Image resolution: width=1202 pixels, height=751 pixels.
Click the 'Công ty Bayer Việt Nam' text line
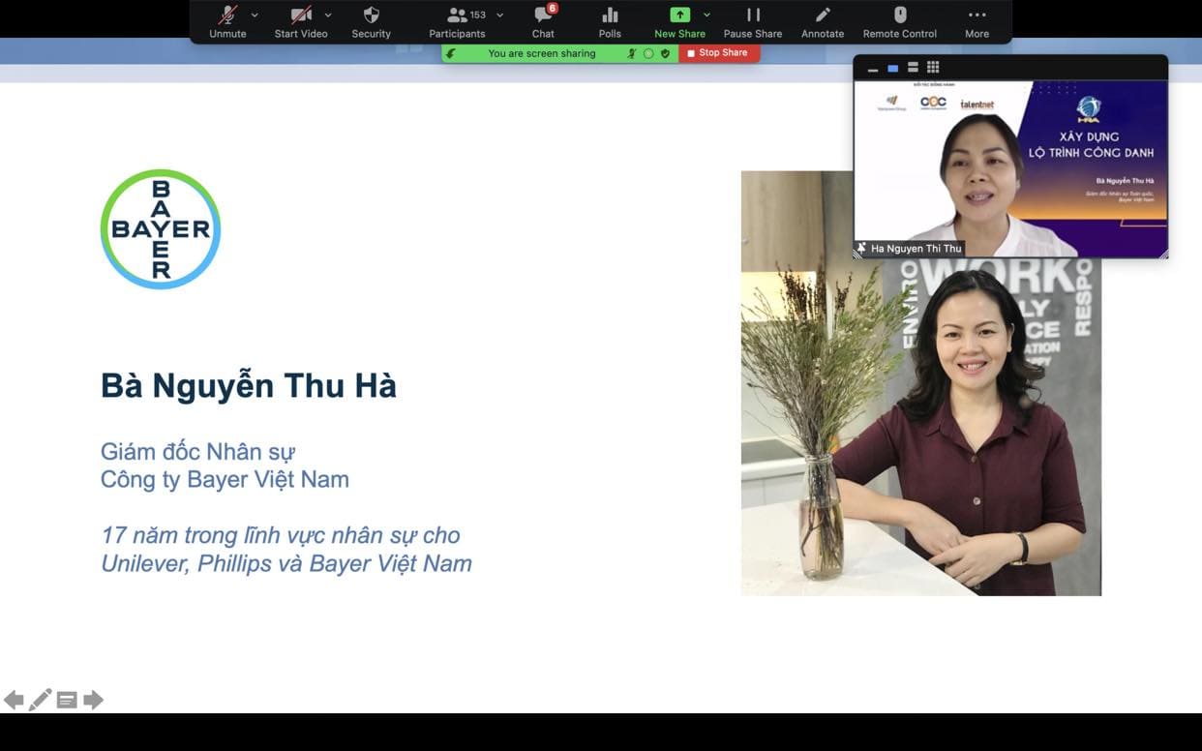pyautogui.click(x=225, y=479)
